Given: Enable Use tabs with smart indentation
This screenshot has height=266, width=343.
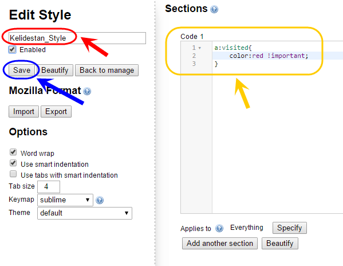Looking at the screenshot, I should click(x=13, y=174).
